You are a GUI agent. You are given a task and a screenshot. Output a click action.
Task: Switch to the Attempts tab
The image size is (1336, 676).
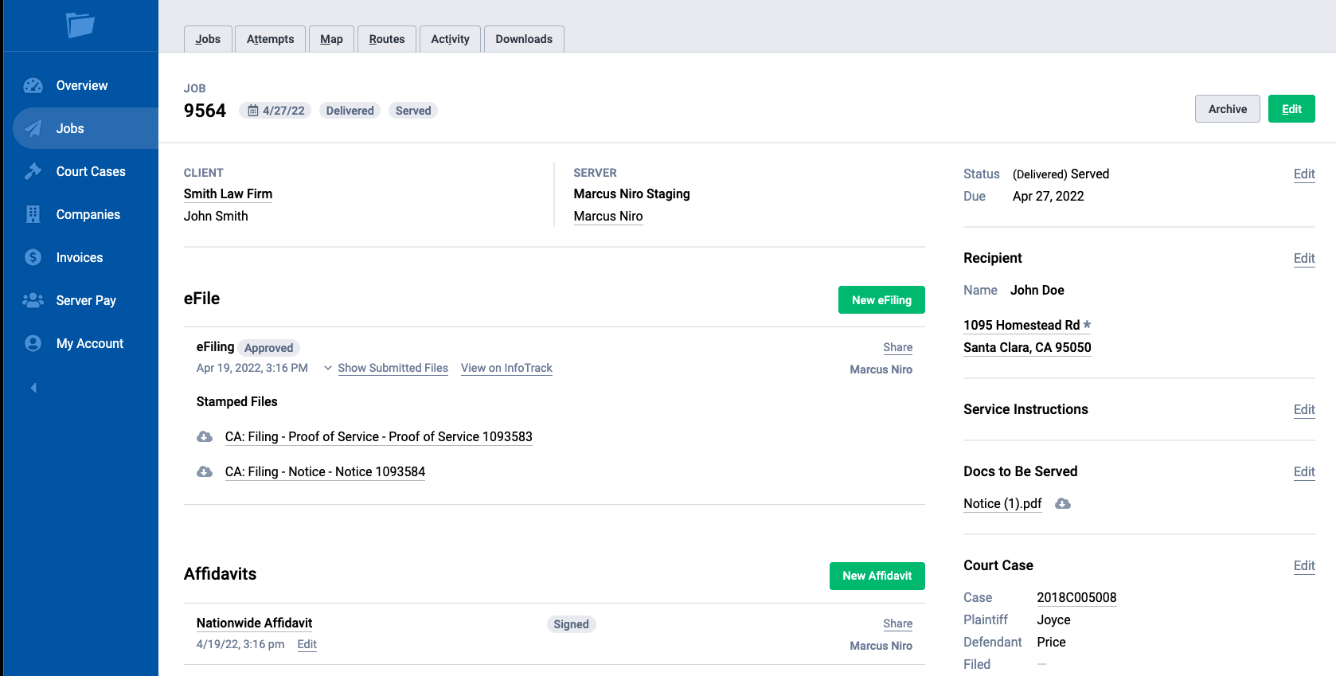[x=270, y=39]
